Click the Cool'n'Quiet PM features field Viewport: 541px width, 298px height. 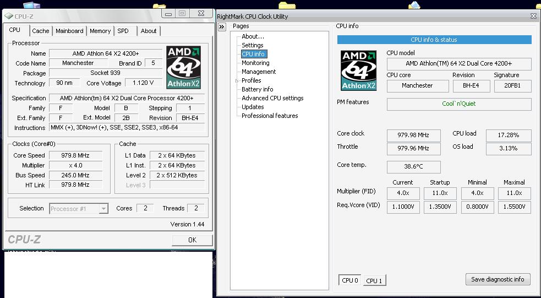pos(459,104)
